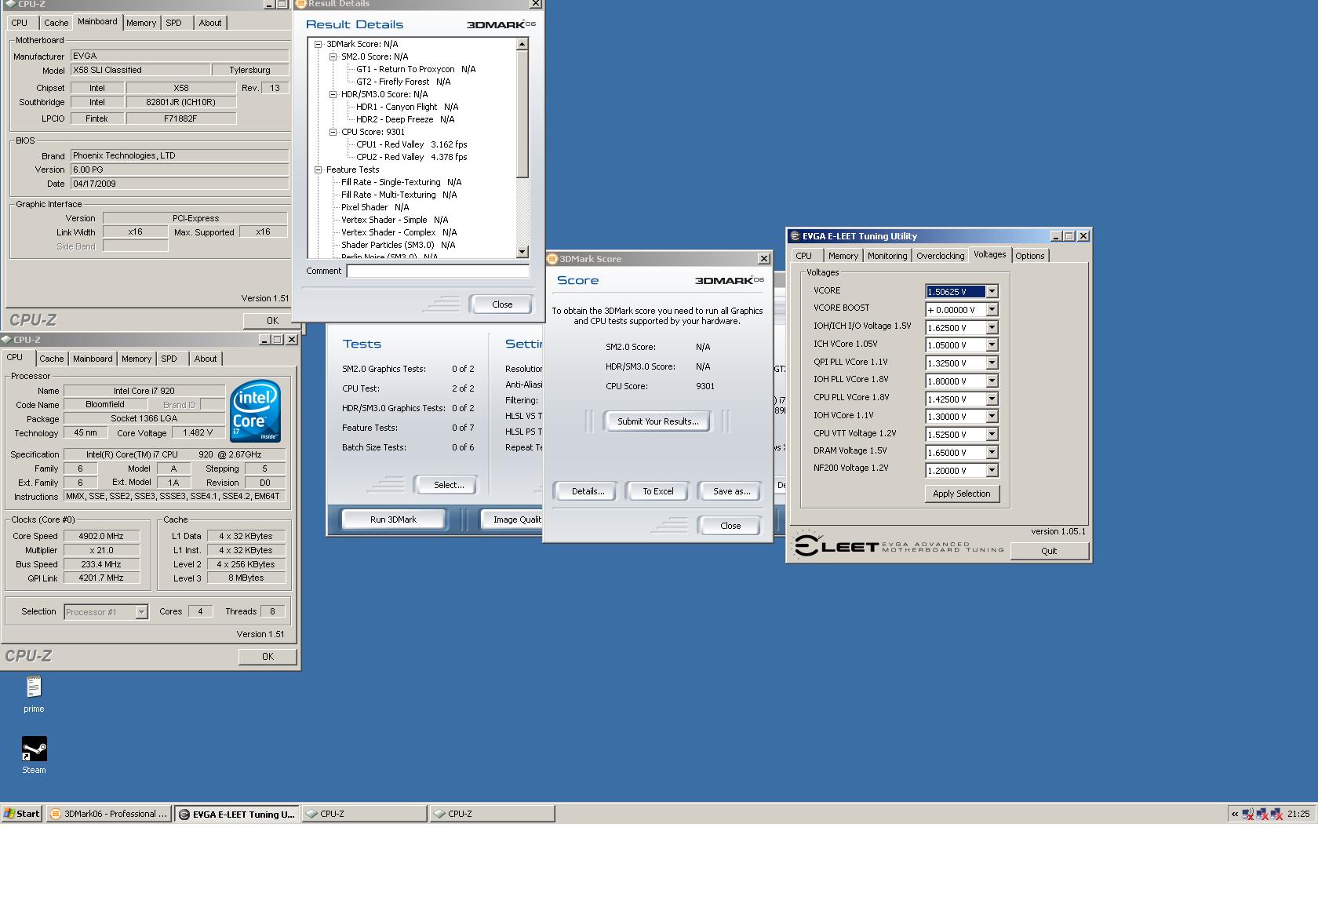This screenshot has width=1318, height=904.
Task: Switch to 3DMark06 Professional taskbar item
Action: [109, 814]
